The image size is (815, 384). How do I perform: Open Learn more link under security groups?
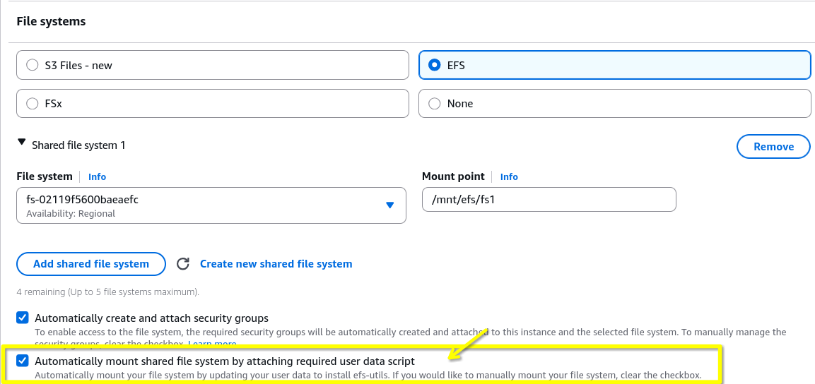coord(212,344)
